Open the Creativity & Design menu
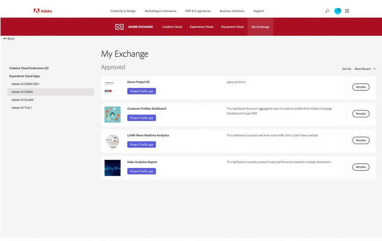The width and height of the screenshot is (382, 241). 123,11
